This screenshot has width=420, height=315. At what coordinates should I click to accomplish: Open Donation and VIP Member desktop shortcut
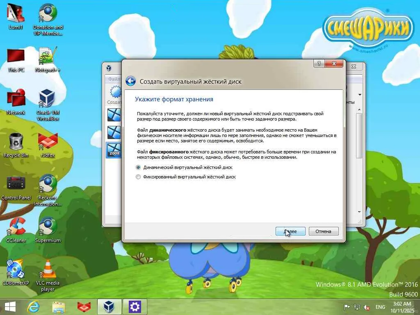pos(48,19)
